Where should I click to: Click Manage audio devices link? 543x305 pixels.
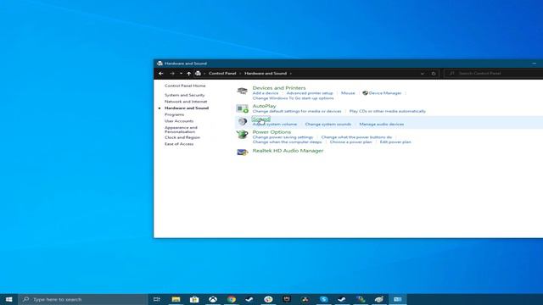(381, 125)
